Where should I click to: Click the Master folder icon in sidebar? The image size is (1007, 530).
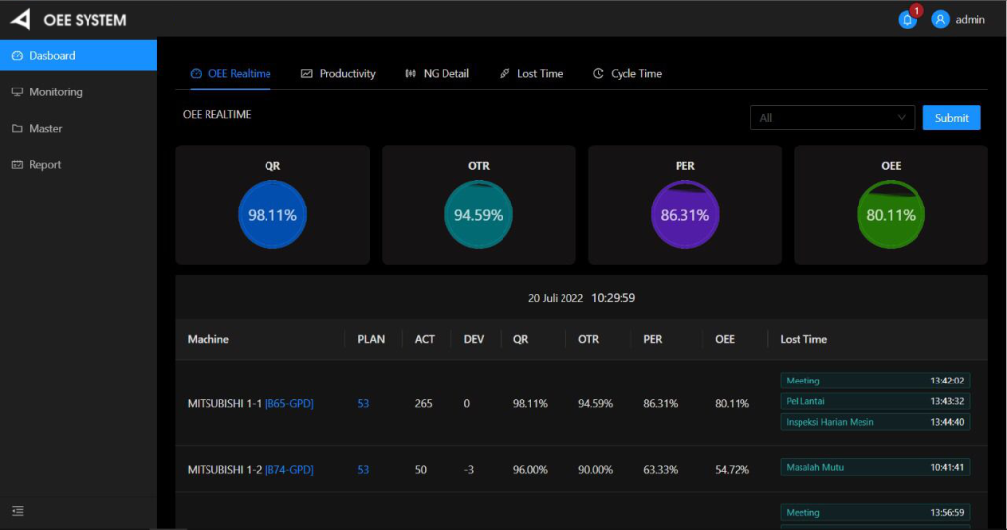coord(17,129)
